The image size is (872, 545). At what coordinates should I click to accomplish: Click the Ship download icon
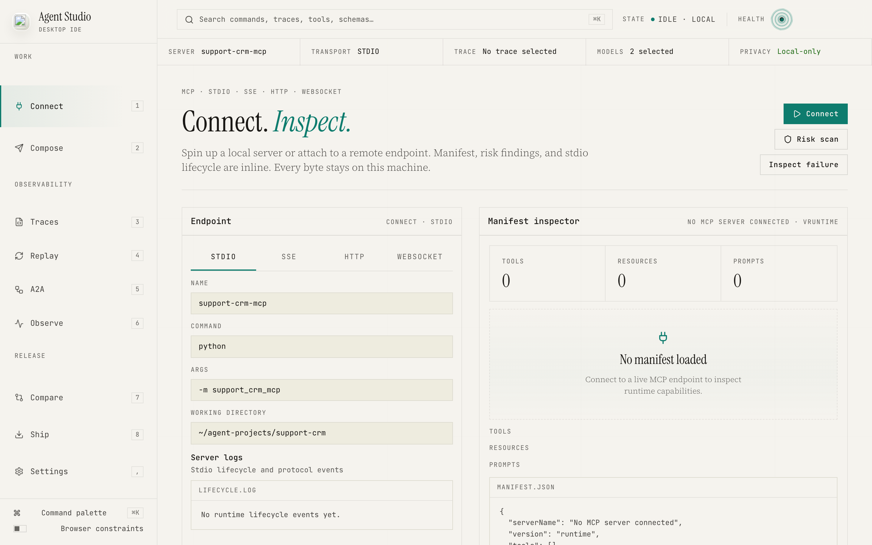[x=19, y=435]
